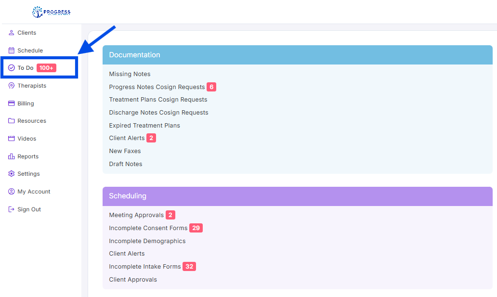Click the Therapists icon in sidebar

click(12, 86)
